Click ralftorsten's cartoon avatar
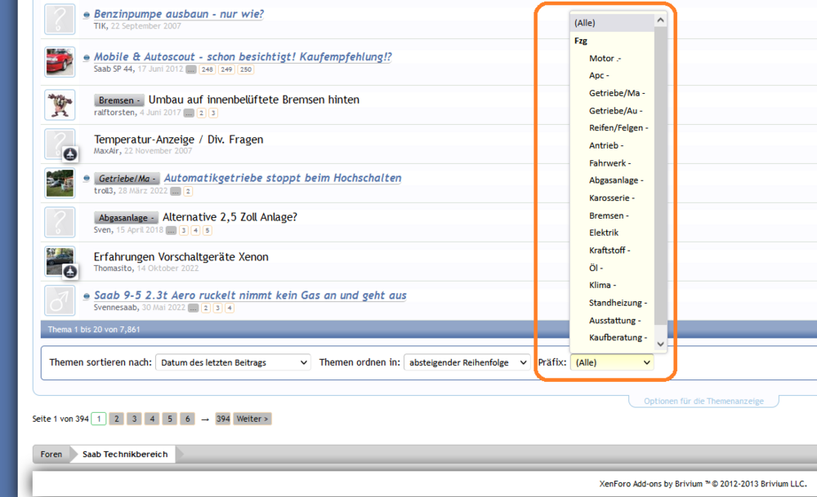 click(x=60, y=104)
